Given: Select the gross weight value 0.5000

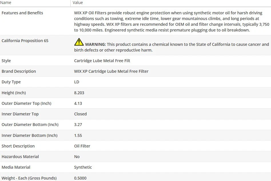Looking at the screenshot, I should coord(80,178).
